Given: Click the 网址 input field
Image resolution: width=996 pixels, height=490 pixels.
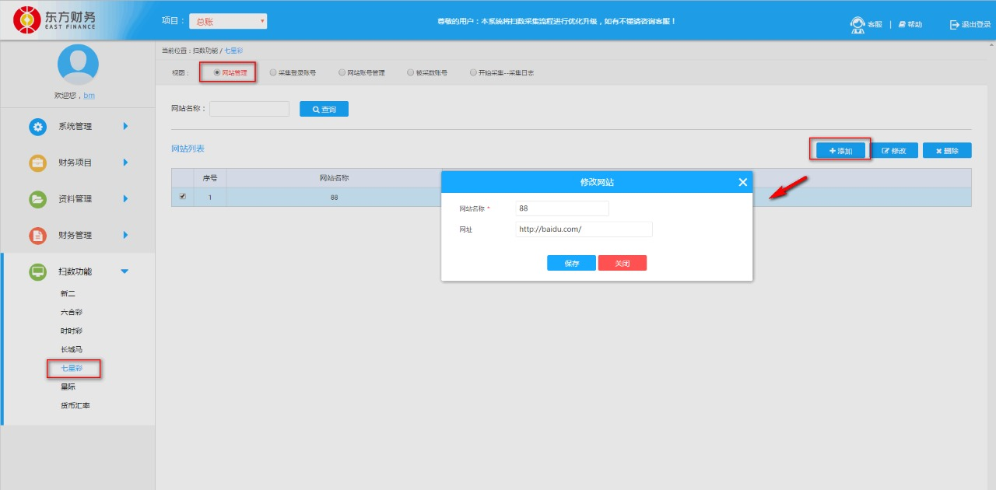Looking at the screenshot, I should click(x=584, y=229).
